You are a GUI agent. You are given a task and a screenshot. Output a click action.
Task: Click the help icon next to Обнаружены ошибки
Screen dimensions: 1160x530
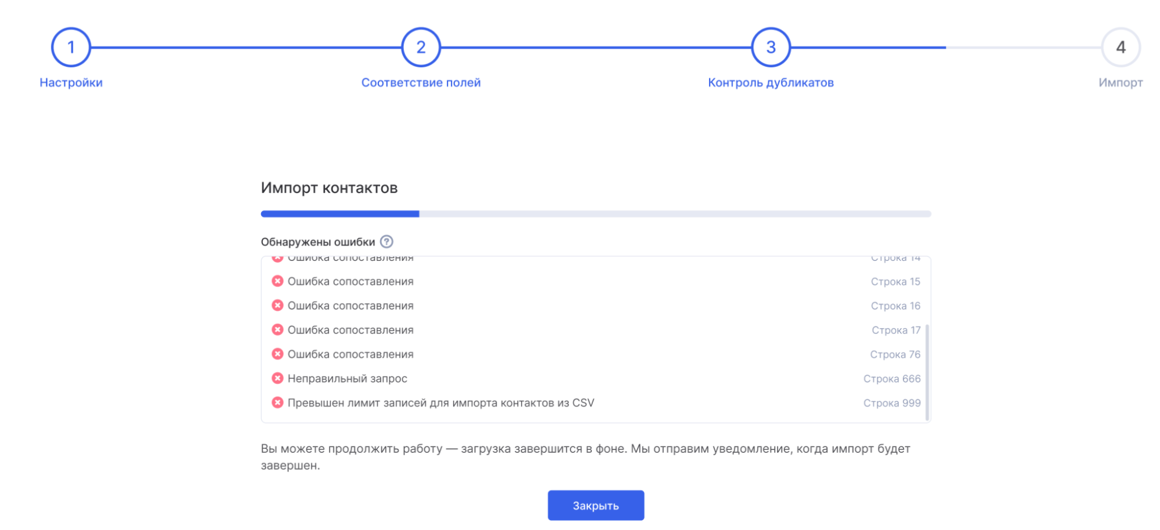[x=386, y=242]
